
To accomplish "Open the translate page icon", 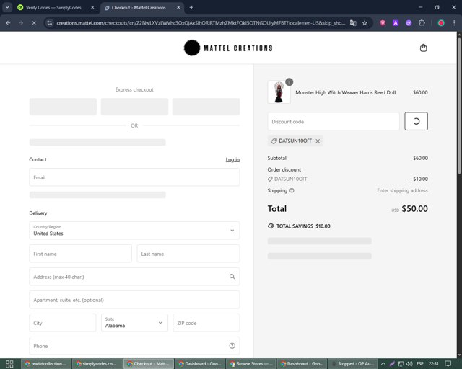I will [x=353, y=22].
